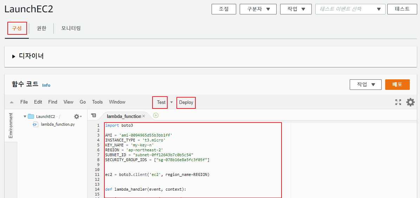
Task: Click the 'import boto3' code line
Action: tap(119, 125)
